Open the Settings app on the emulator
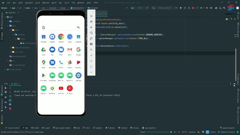240x135 pixels. (78, 75)
